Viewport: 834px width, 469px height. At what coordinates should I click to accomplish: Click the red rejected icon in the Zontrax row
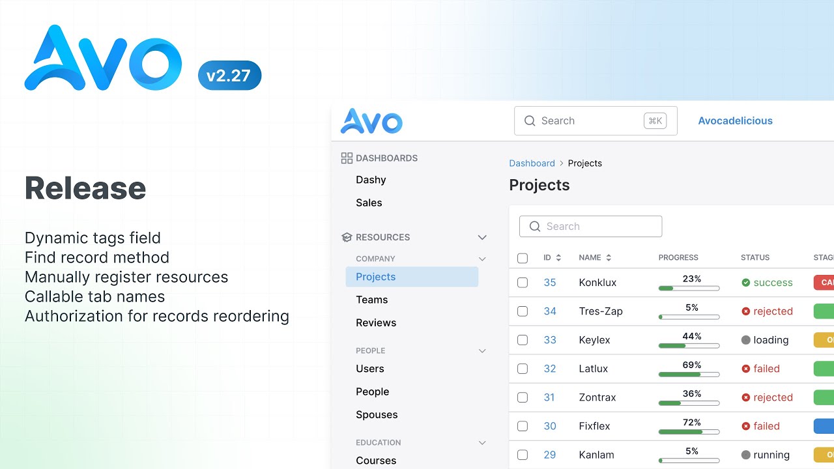click(x=746, y=397)
